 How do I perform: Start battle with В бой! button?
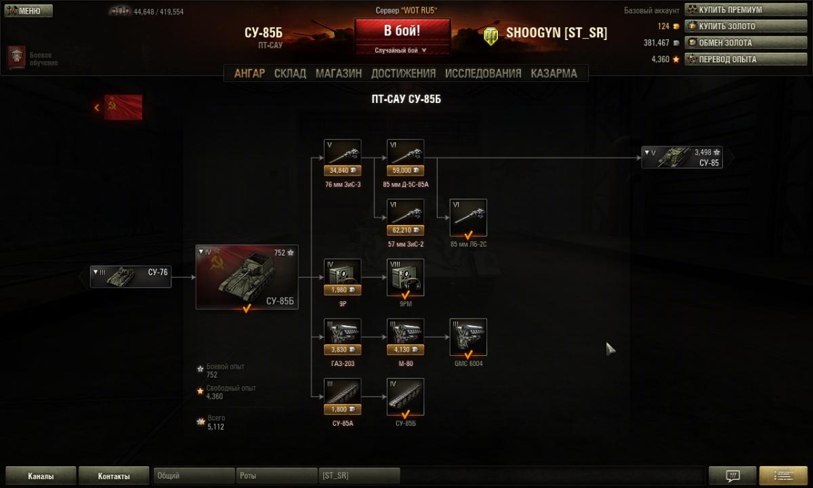tap(402, 31)
